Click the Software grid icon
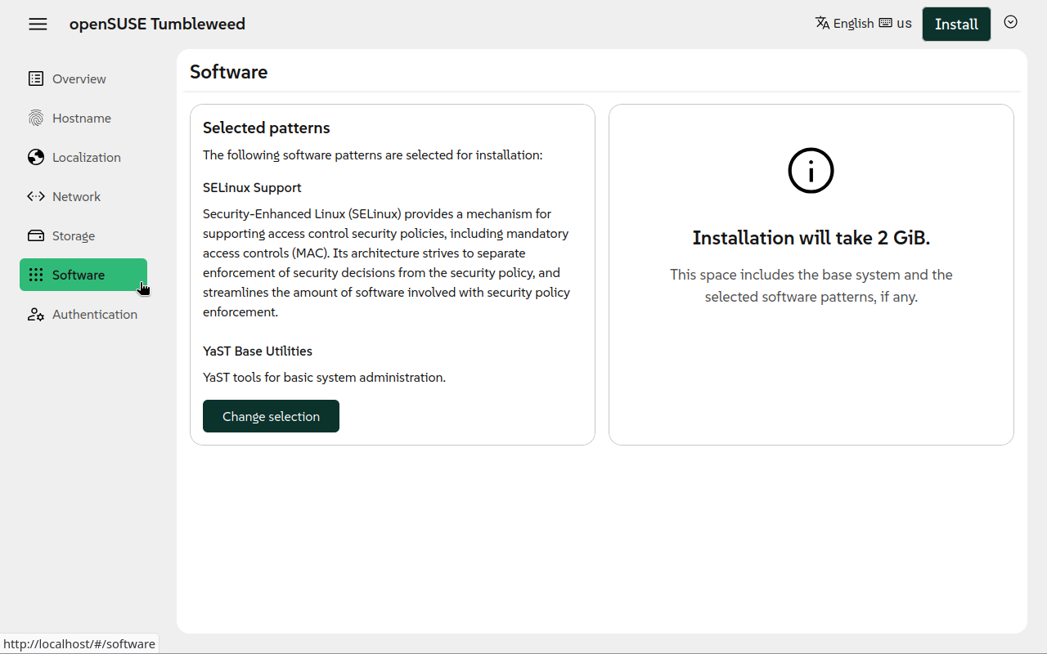 [36, 275]
